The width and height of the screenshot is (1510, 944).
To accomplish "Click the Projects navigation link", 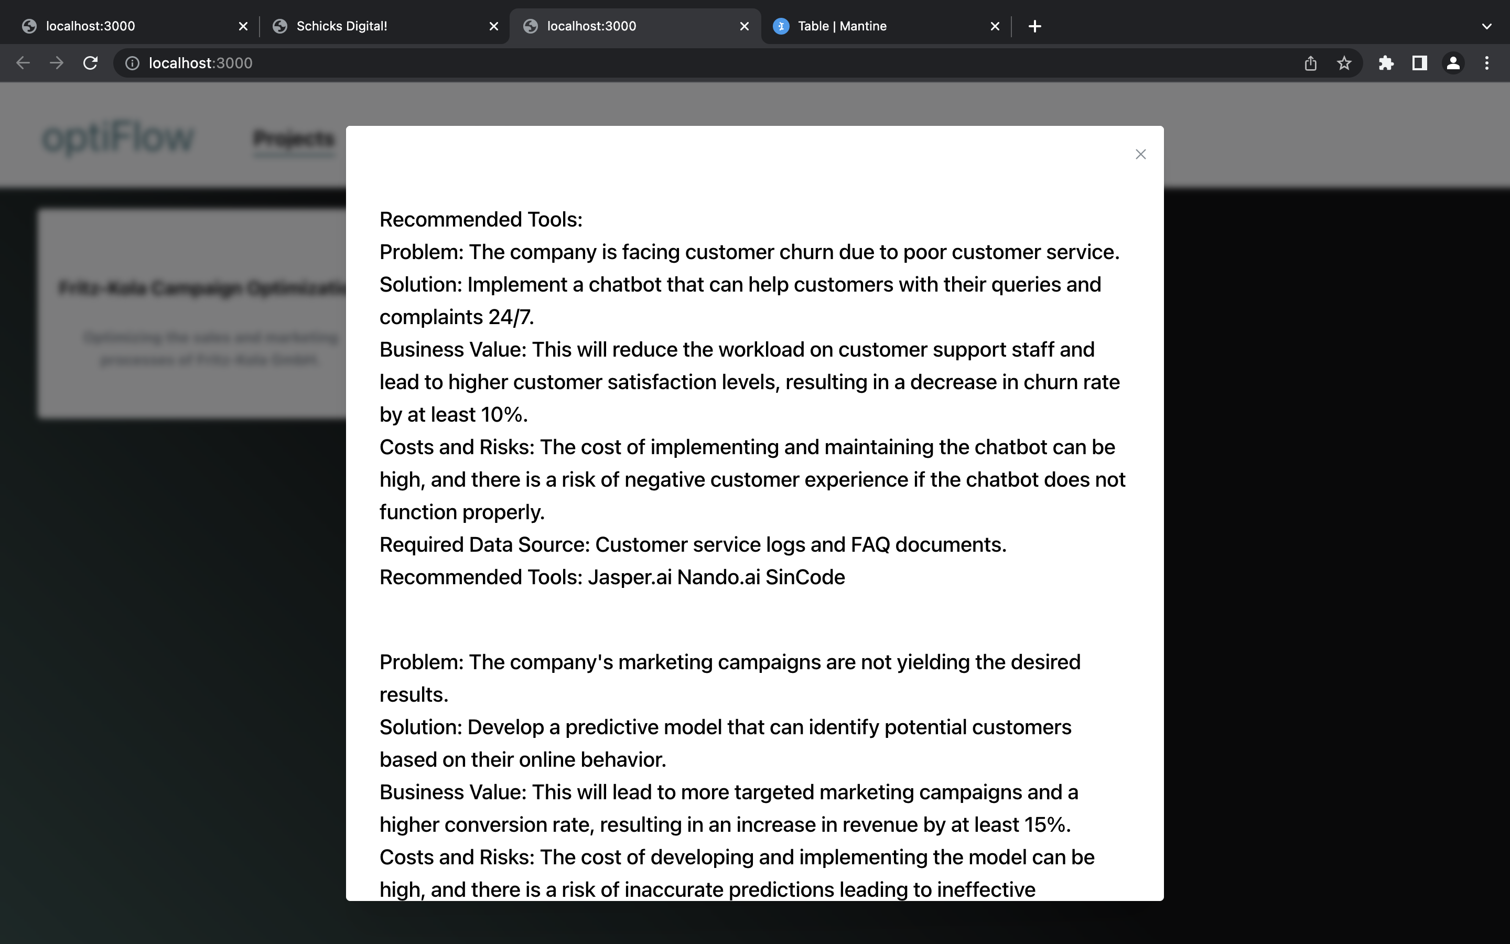I will point(293,138).
